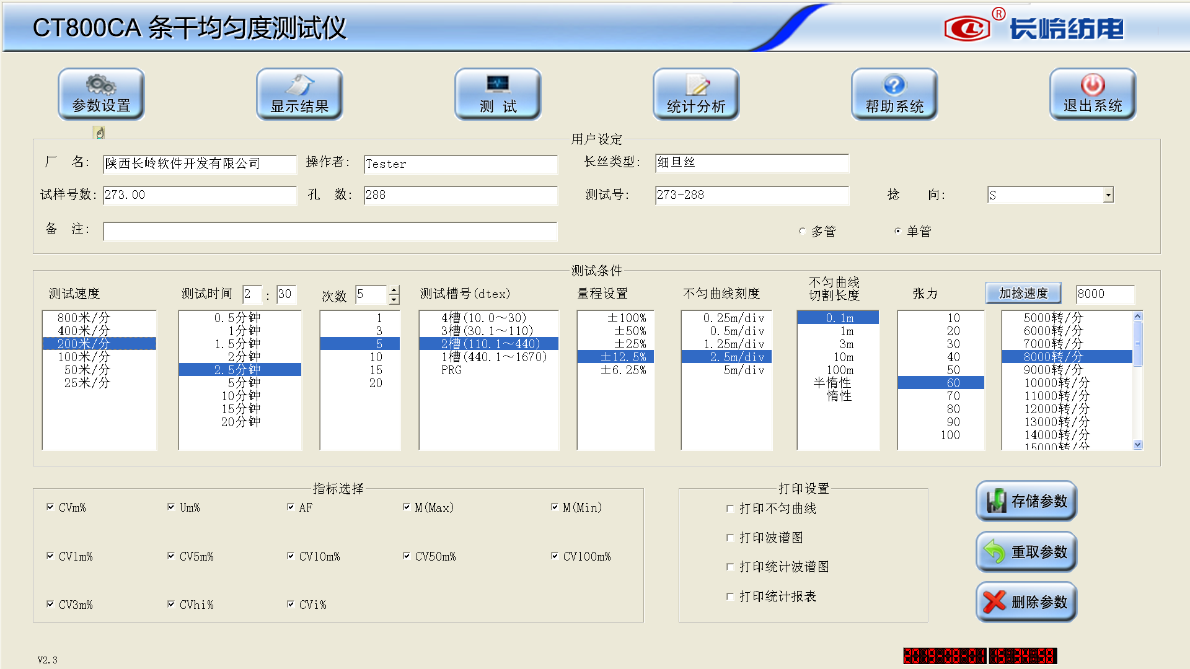Open the 参数设置 gear icon button

click(x=101, y=94)
